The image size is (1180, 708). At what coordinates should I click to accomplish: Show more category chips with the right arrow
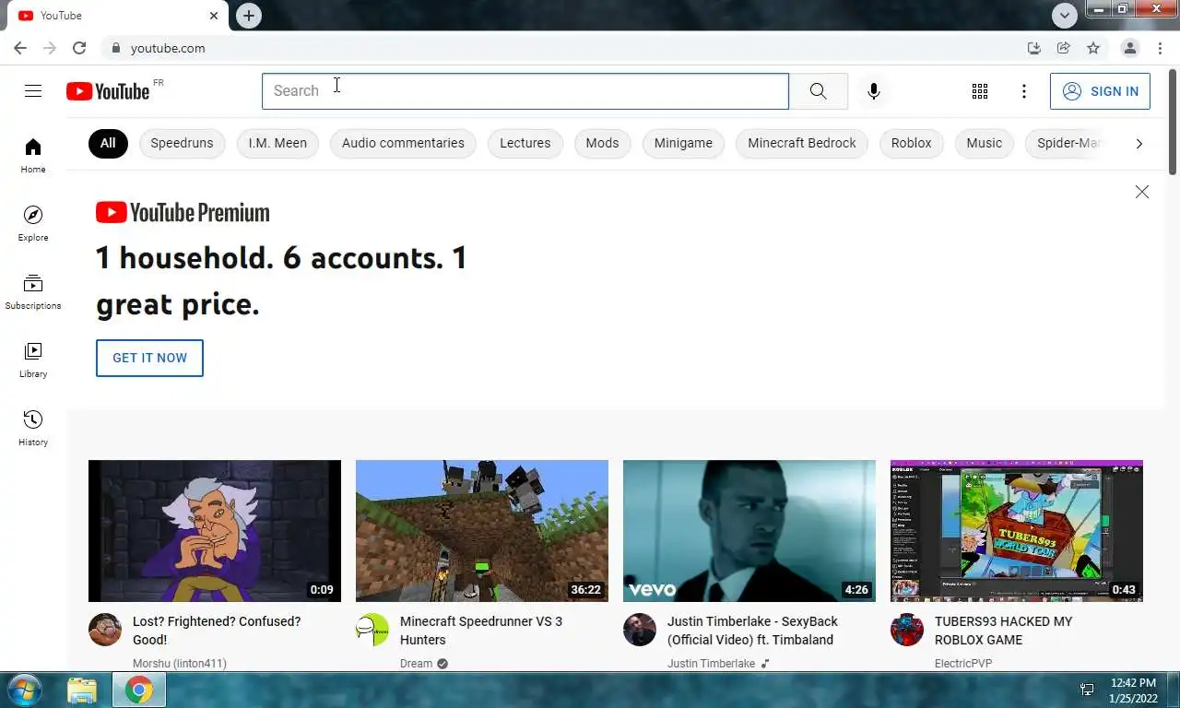[1139, 143]
